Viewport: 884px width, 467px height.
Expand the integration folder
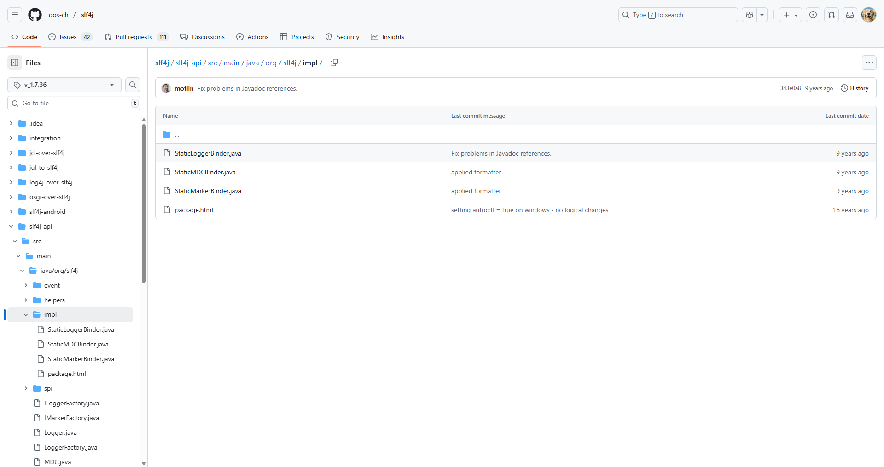point(11,138)
